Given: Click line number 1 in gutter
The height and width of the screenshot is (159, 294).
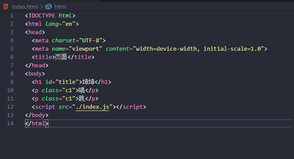Looking at the screenshot, I should click(x=12, y=16).
